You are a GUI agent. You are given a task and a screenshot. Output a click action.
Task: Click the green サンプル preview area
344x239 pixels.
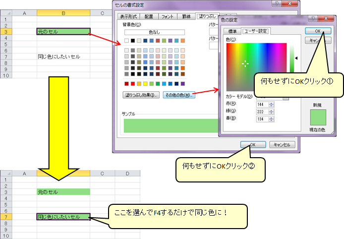coord(171,126)
